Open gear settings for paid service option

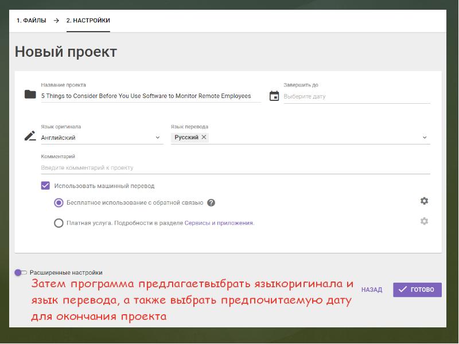pos(424,221)
